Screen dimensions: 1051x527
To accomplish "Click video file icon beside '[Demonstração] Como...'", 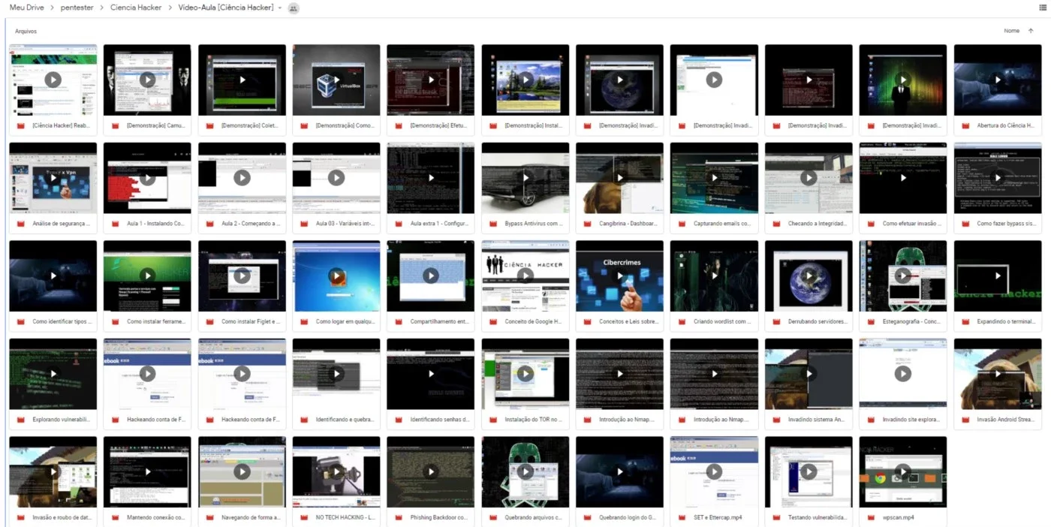I will [x=305, y=125].
